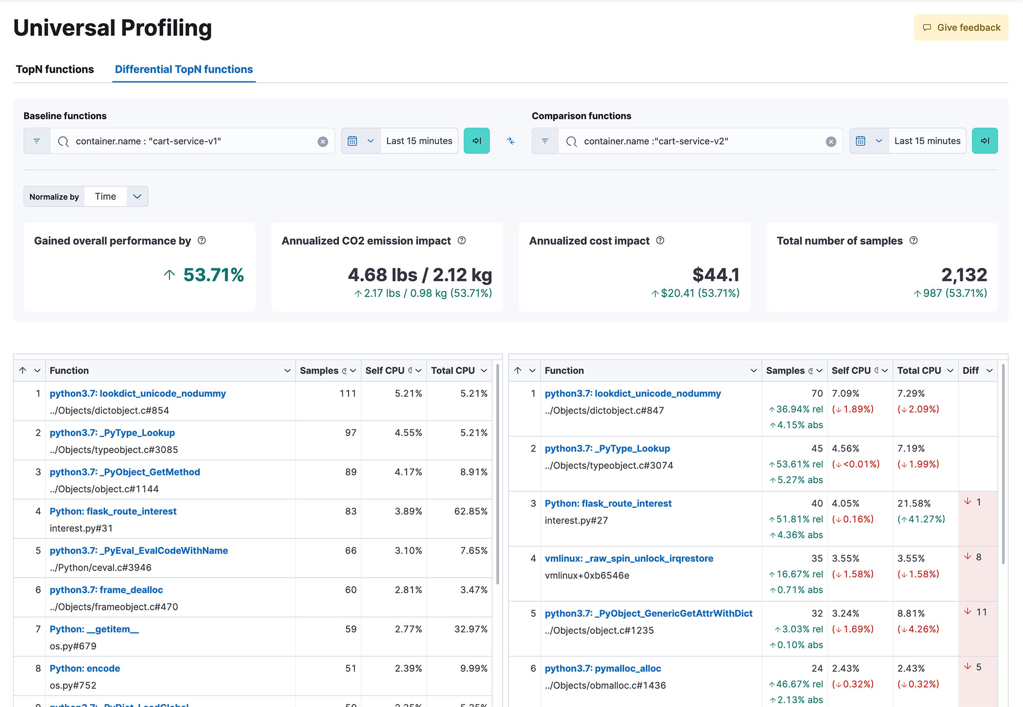This screenshot has height=707, width=1023.
Task: Sort the comparison table by rank arrow
Action: (x=518, y=371)
